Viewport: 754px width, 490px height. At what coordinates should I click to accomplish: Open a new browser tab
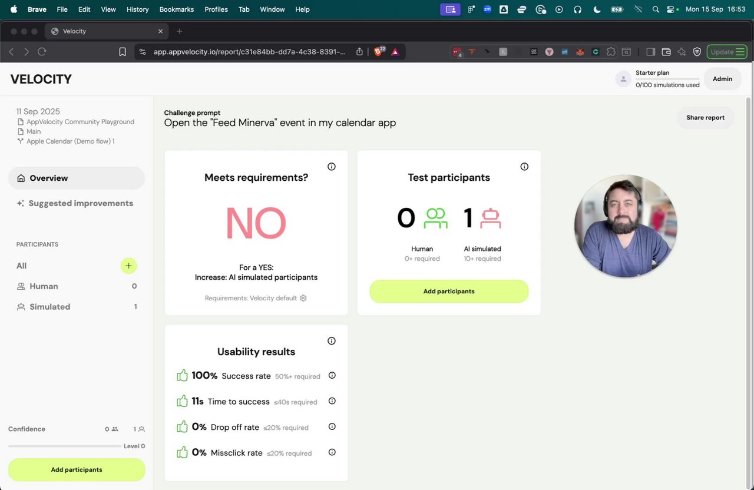[180, 31]
